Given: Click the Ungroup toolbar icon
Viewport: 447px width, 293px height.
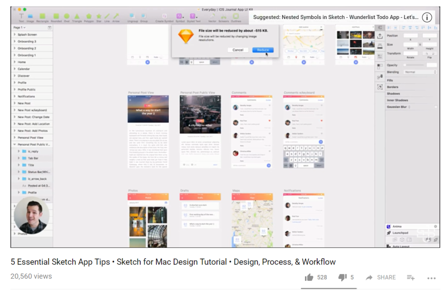Looking at the screenshot, I should point(132,17).
